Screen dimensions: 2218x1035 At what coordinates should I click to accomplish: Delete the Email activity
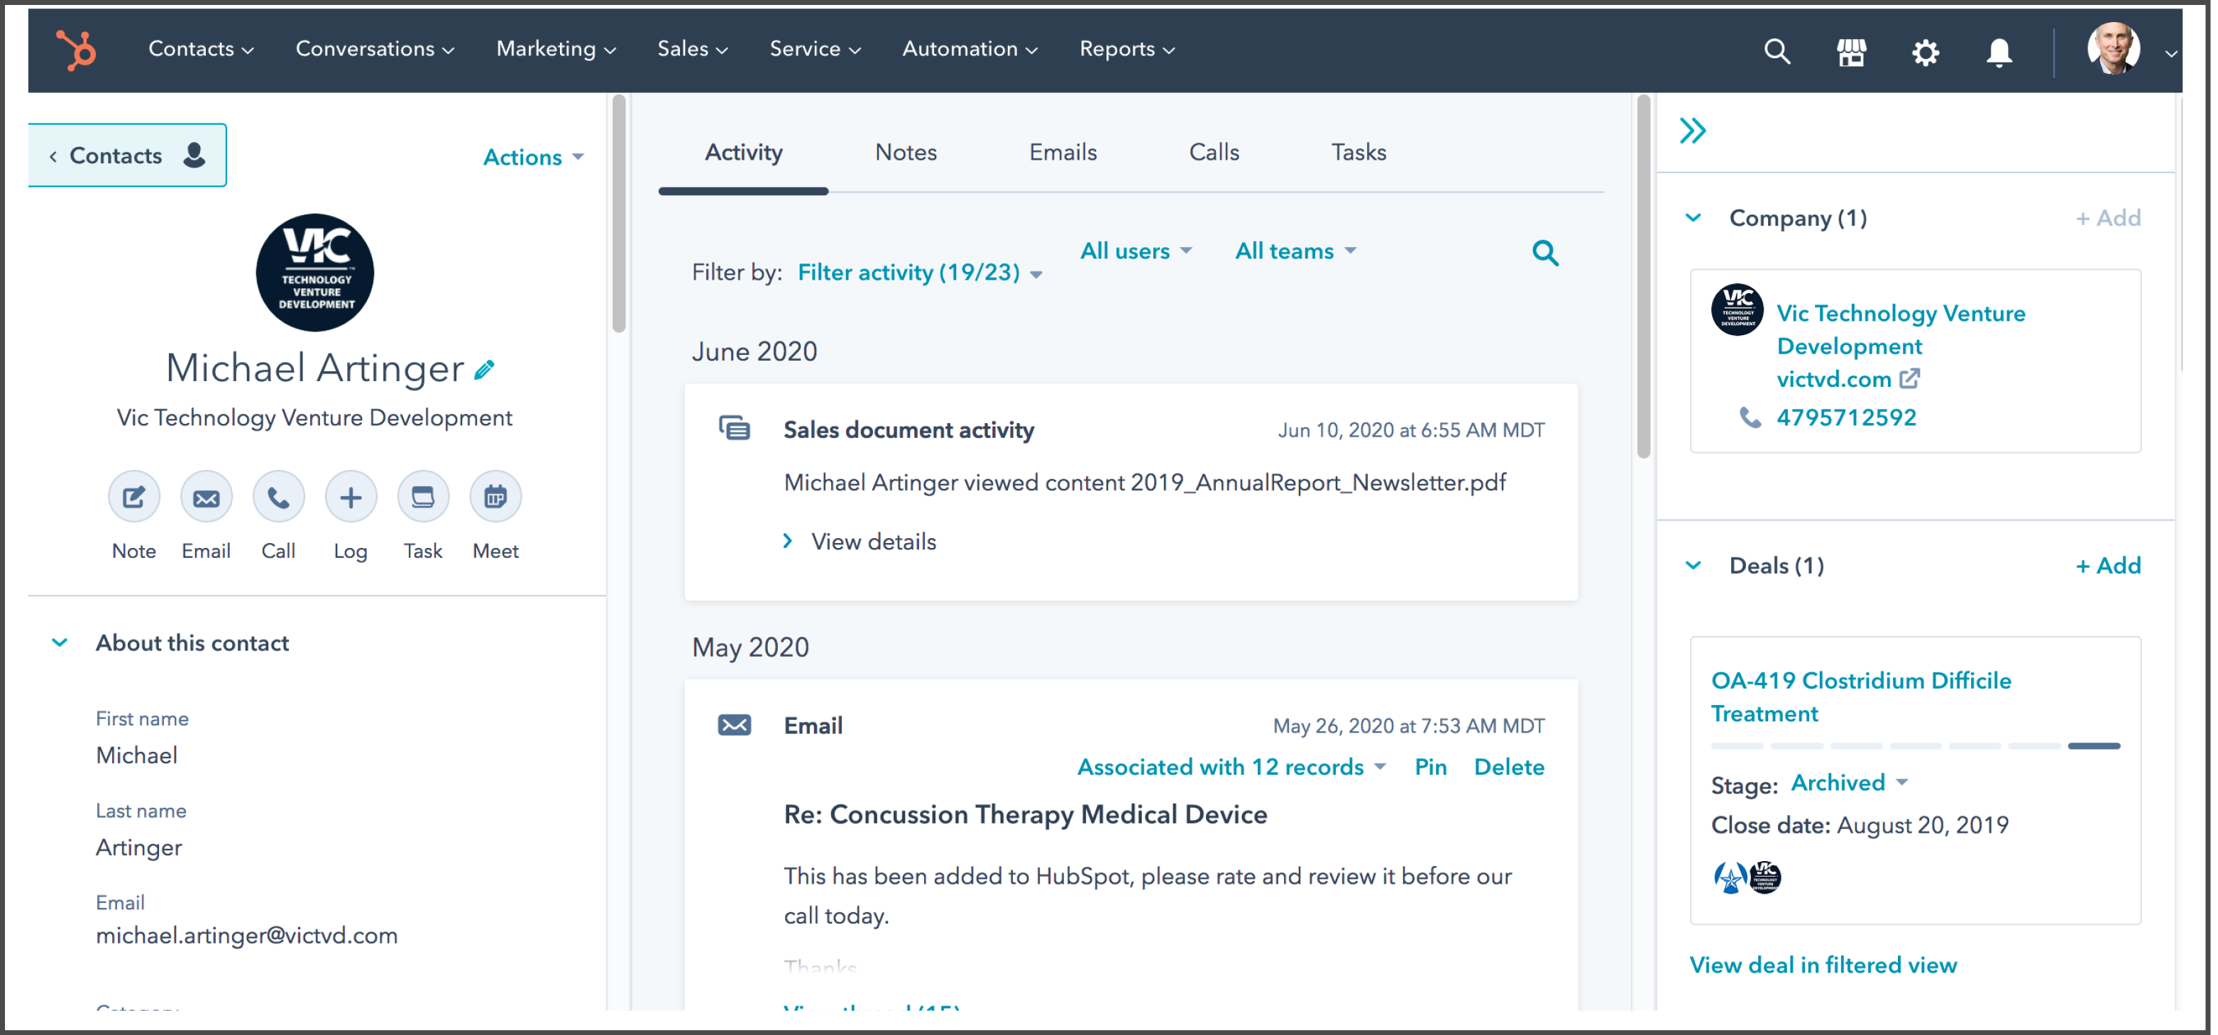click(1508, 767)
